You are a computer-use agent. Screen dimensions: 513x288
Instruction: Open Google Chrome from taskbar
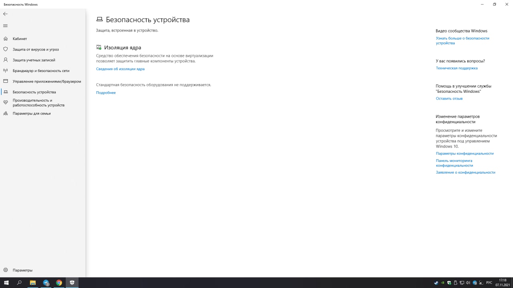(x=59, y=282)
